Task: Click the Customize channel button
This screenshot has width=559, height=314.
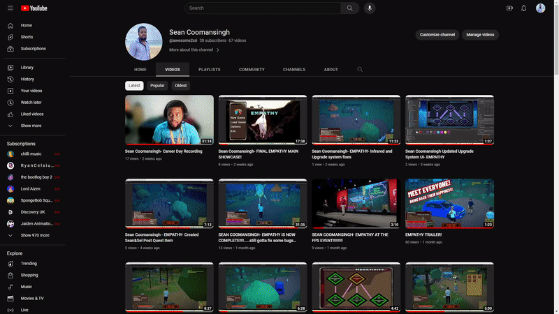Action: [437, 34]
